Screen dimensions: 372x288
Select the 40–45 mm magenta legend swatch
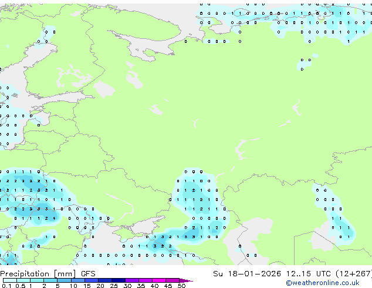click(x=159, y=280)
